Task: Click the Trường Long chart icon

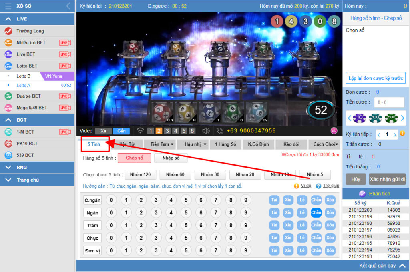Action: coord(8,31)
